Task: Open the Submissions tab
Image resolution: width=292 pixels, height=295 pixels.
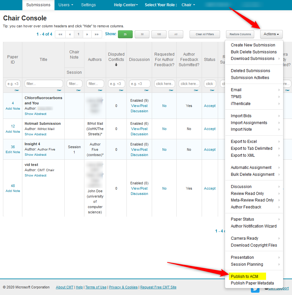Action: [38, 5]
